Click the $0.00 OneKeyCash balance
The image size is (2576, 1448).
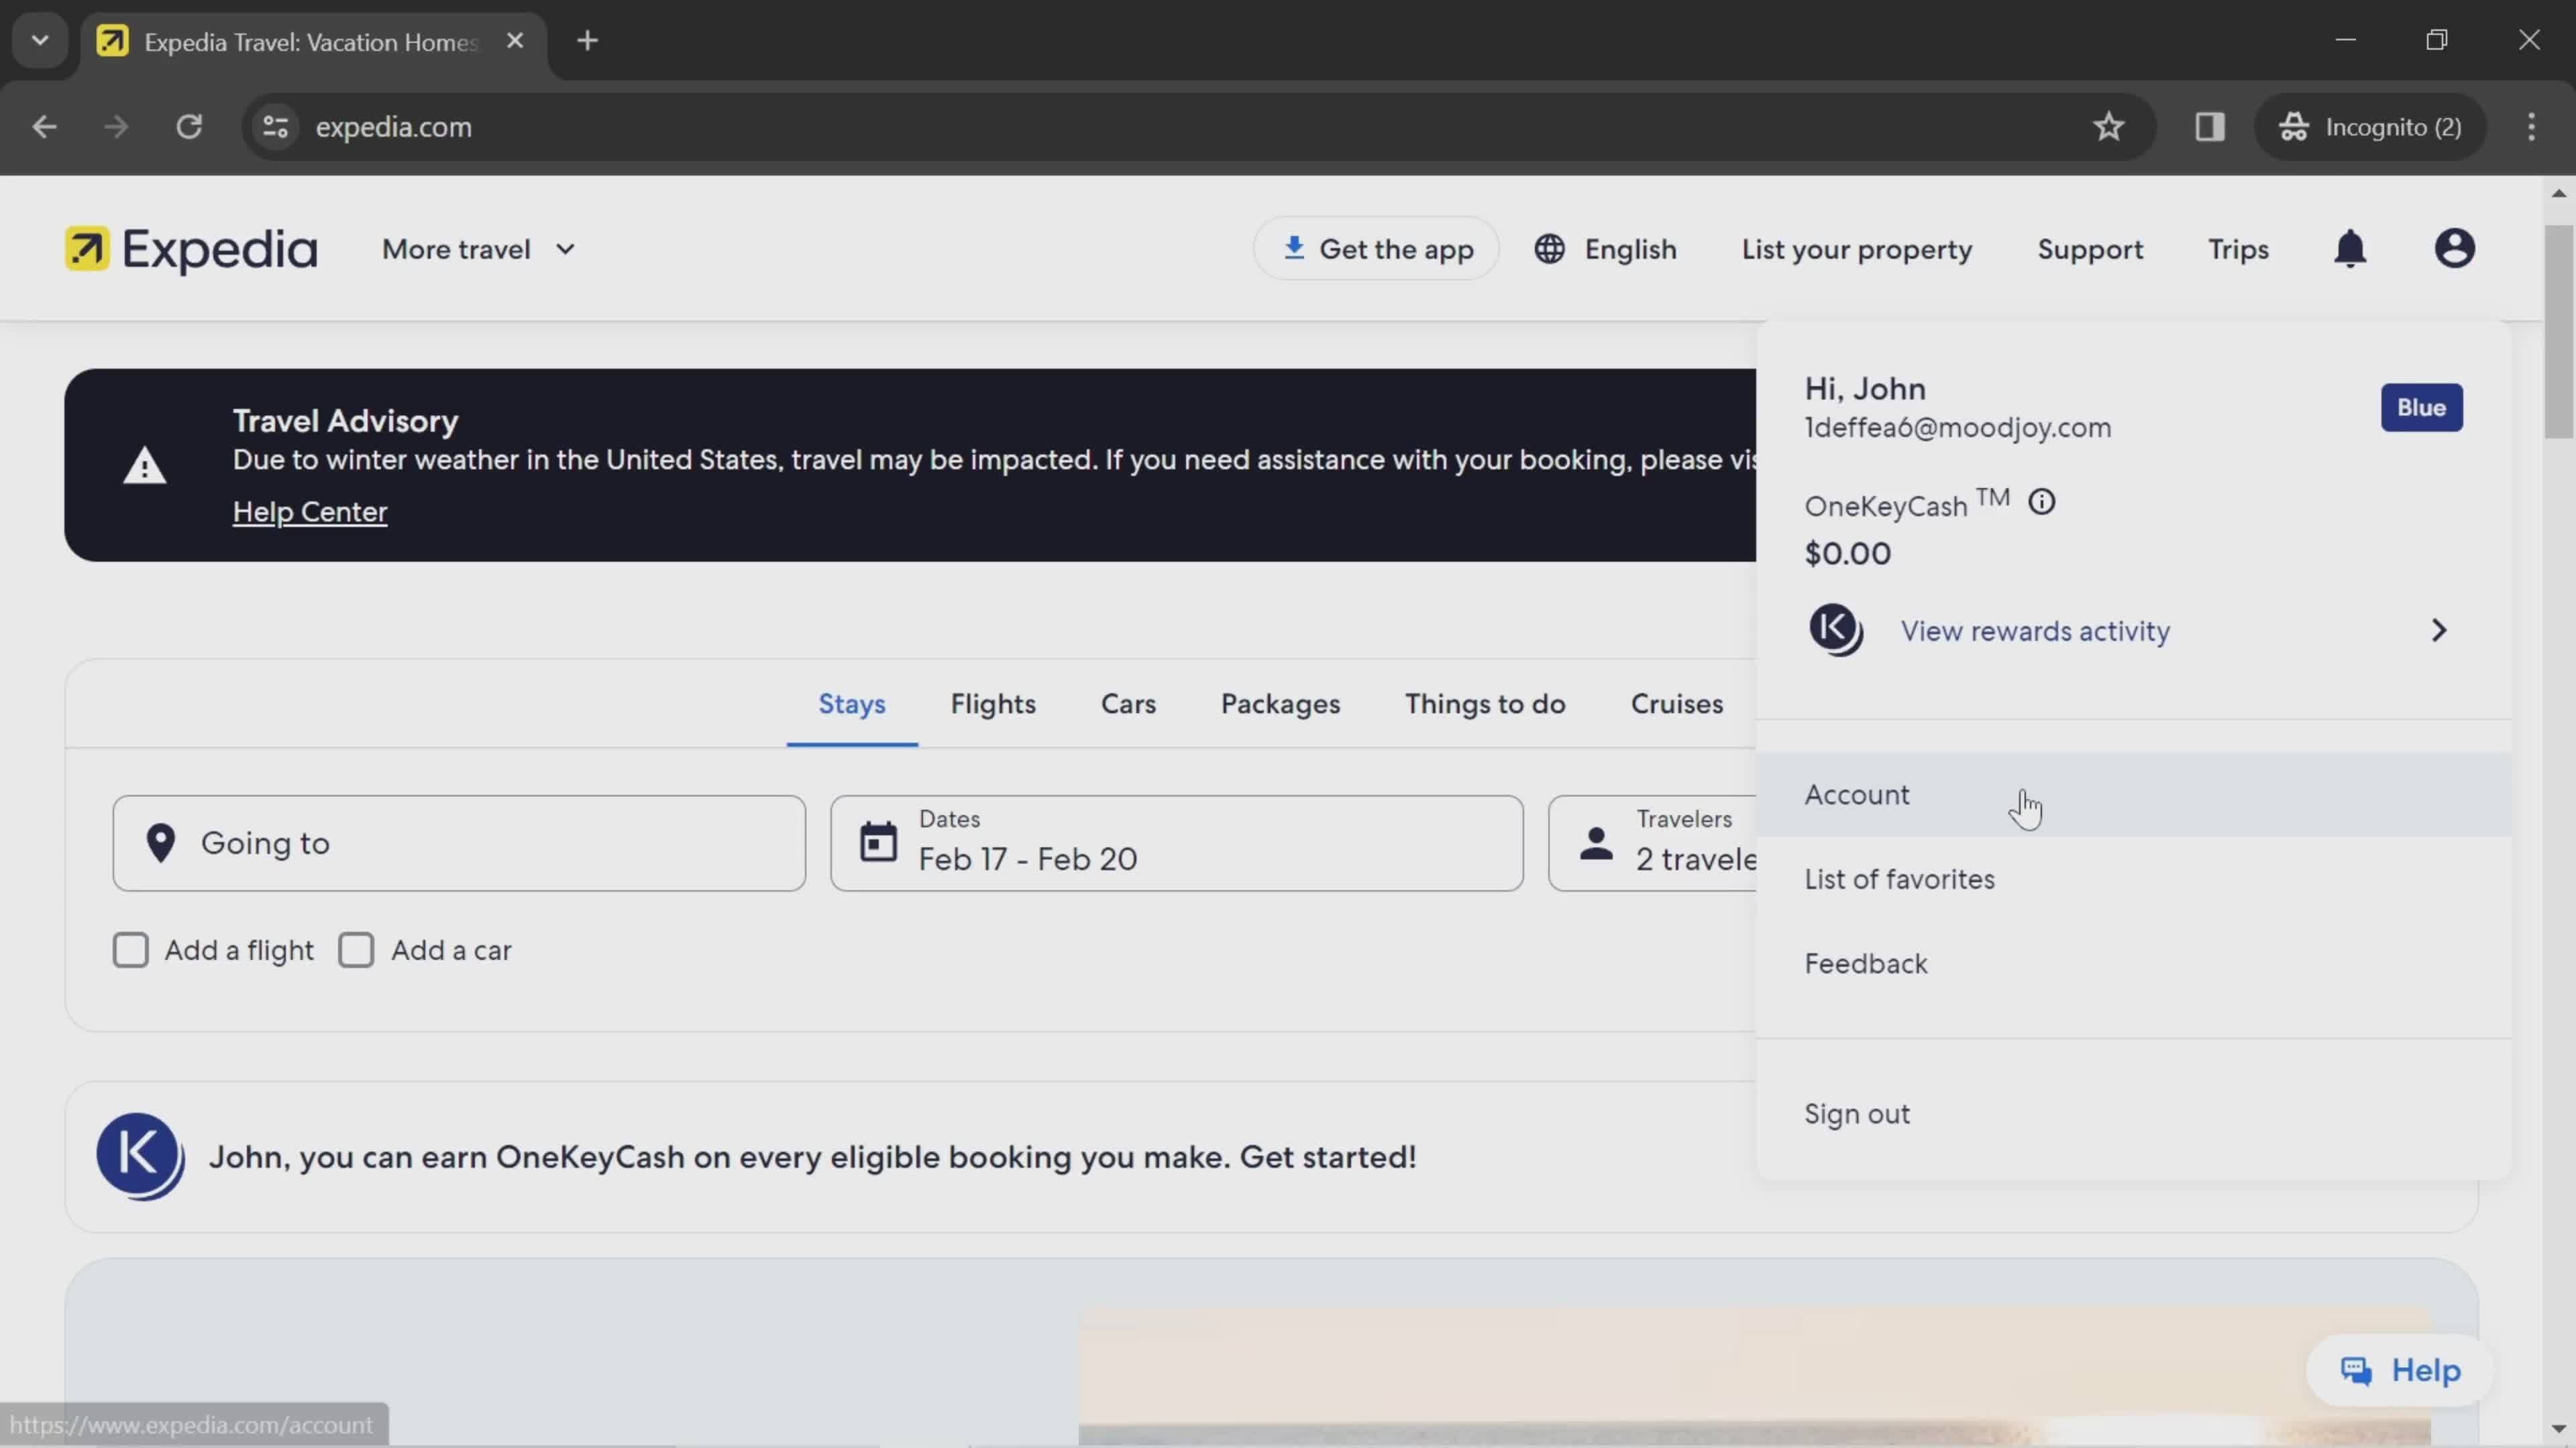point(1847,554)
